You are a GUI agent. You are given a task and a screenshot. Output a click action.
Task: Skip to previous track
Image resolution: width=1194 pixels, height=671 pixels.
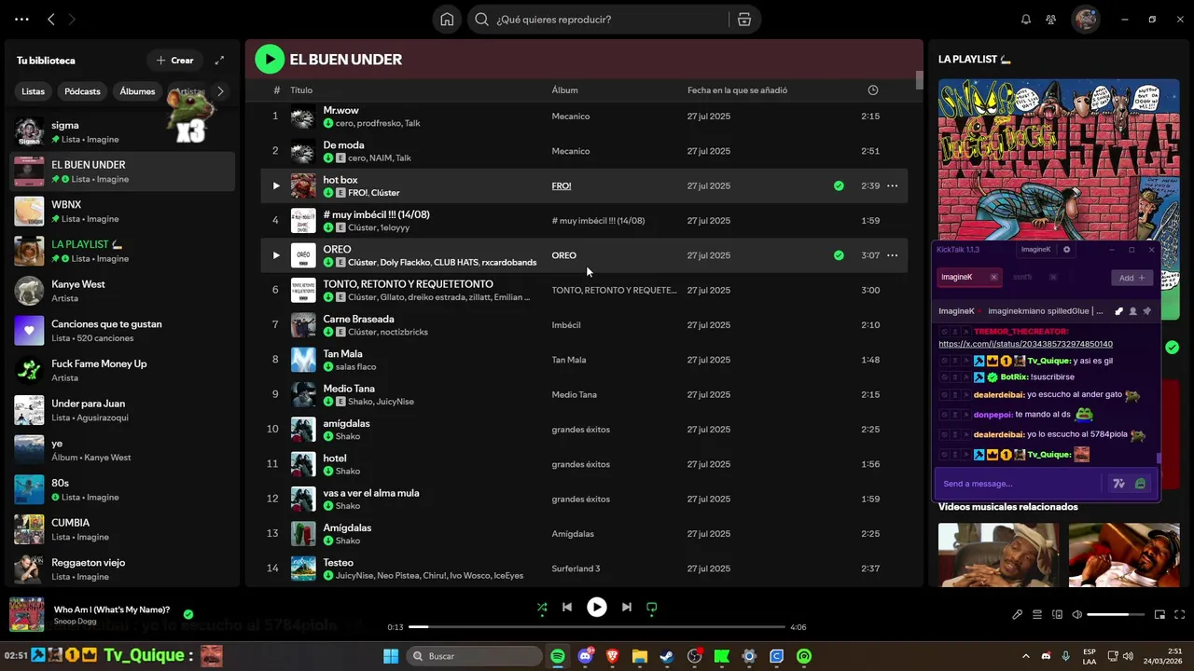(567, 607)
